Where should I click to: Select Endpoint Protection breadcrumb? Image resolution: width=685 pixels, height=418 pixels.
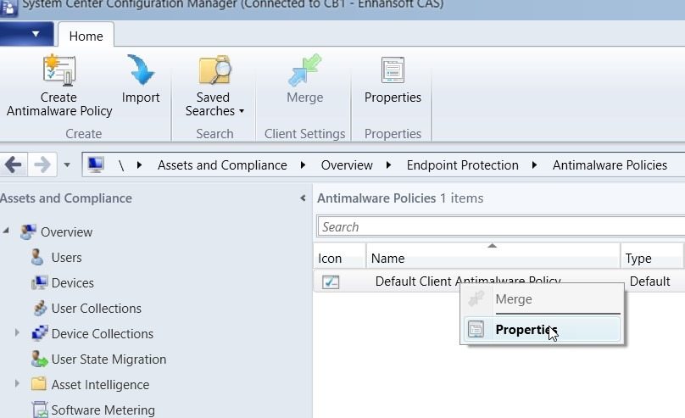click(x=463, y=165)
